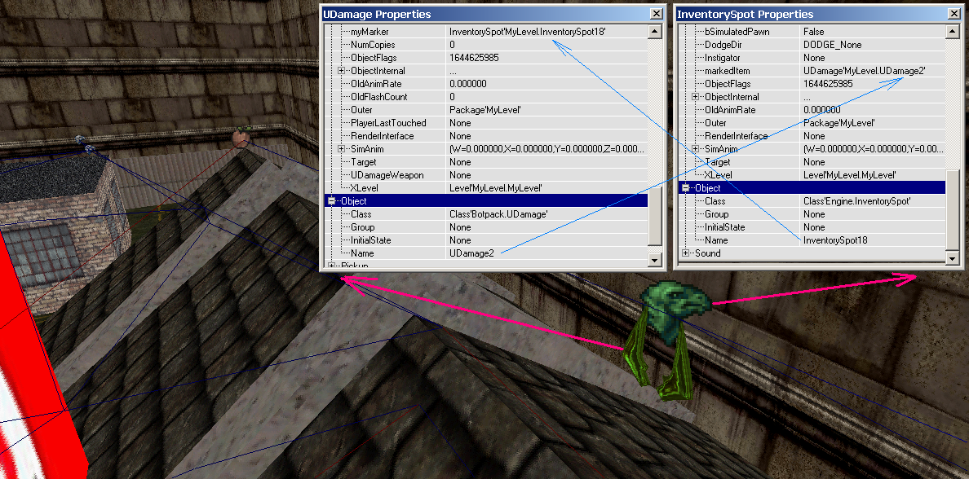
Task: Expand the Sound category in InventorySpot Properties
Action: (685, 253)
